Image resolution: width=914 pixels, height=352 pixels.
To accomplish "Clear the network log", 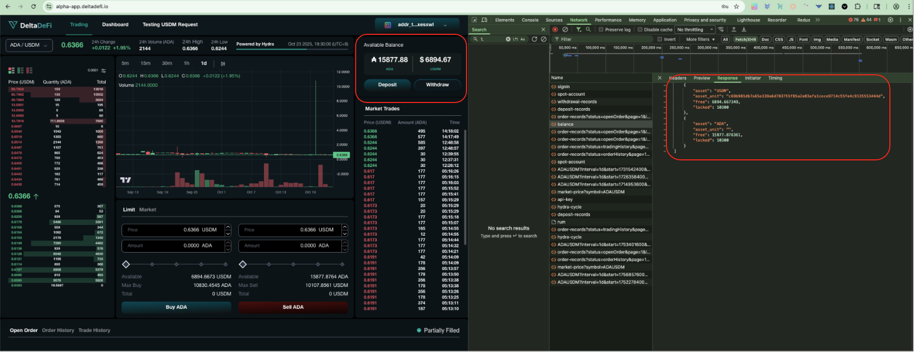I will [565, 30].
